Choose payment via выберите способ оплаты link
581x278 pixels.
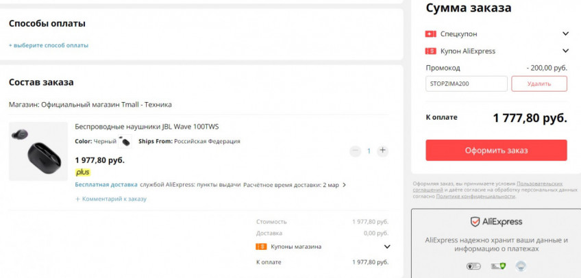coord(49,45)
